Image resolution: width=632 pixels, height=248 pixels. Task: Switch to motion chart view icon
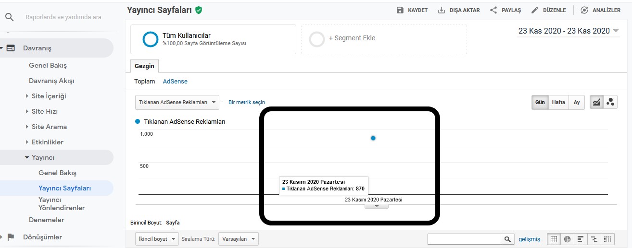tap(610, 102)
